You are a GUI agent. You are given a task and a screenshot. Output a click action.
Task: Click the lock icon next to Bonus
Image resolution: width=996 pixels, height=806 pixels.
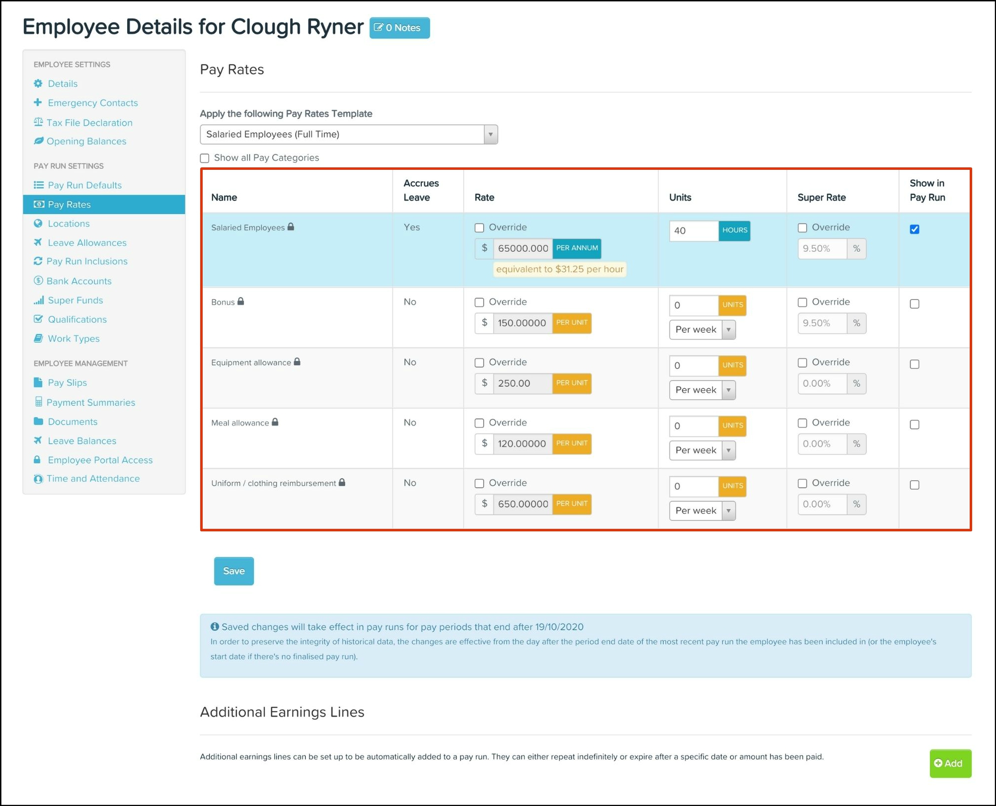coord(241,301)
